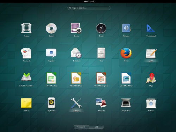Open DevAssistant
Image resolution: width=176 pixels, height=132 pixels.
(151, 28)
